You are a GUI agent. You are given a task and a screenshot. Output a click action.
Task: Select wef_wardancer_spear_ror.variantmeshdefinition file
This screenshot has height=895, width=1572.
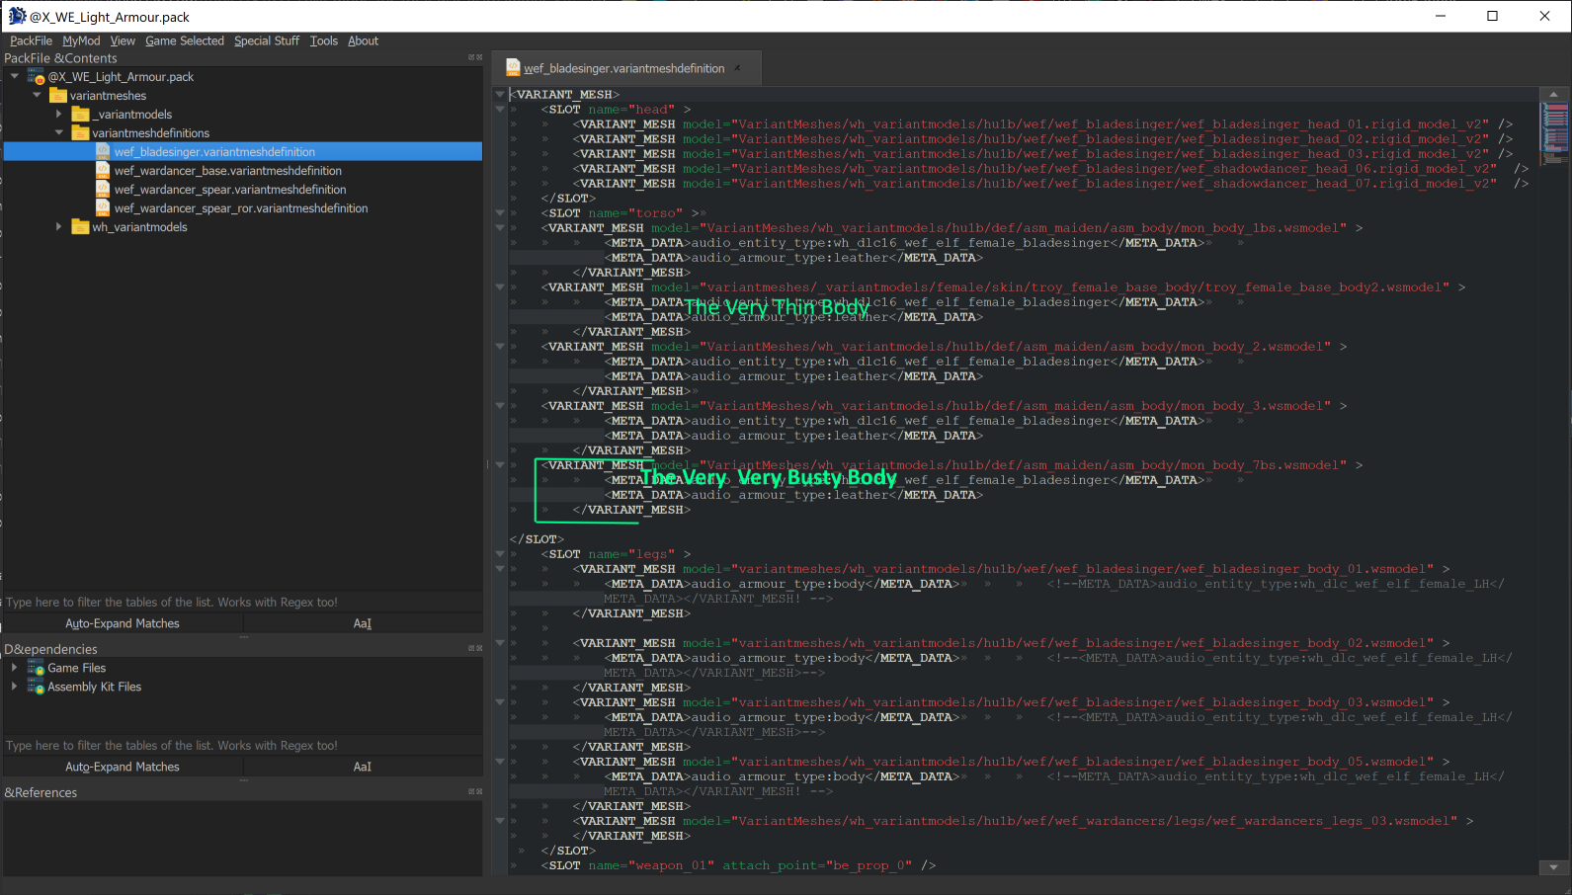click(241, 207)
